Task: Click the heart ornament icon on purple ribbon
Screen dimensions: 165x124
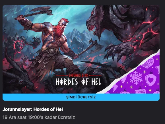Action: tap(151, 79)
